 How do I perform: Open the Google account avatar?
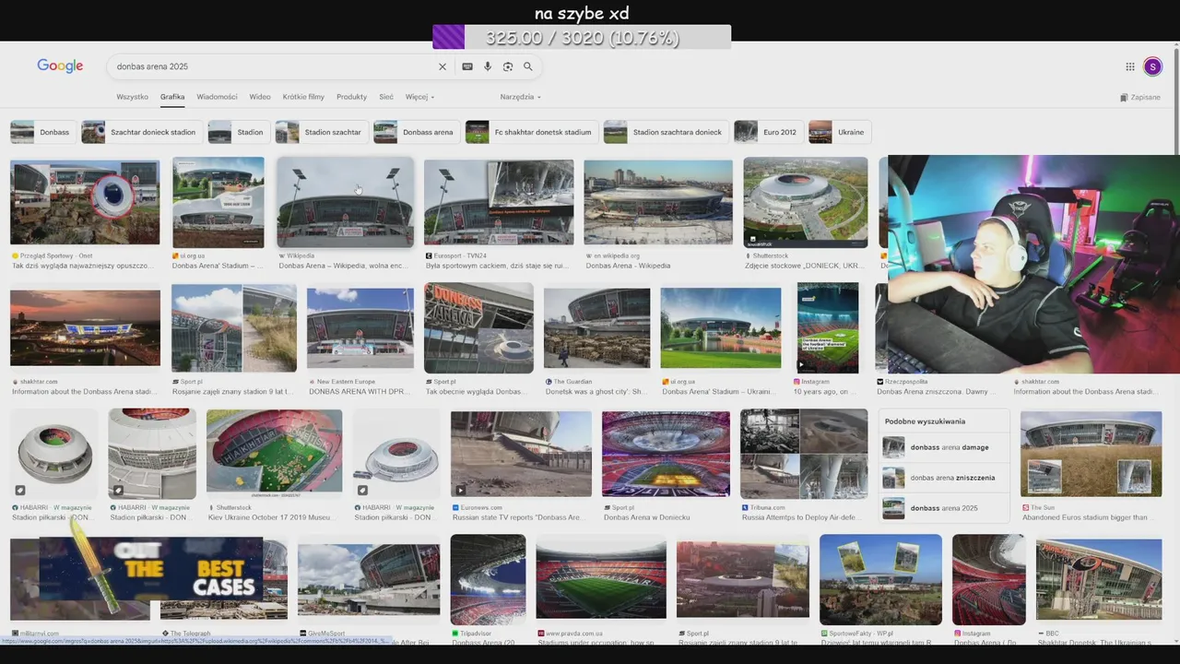[x=1152, y=66]
